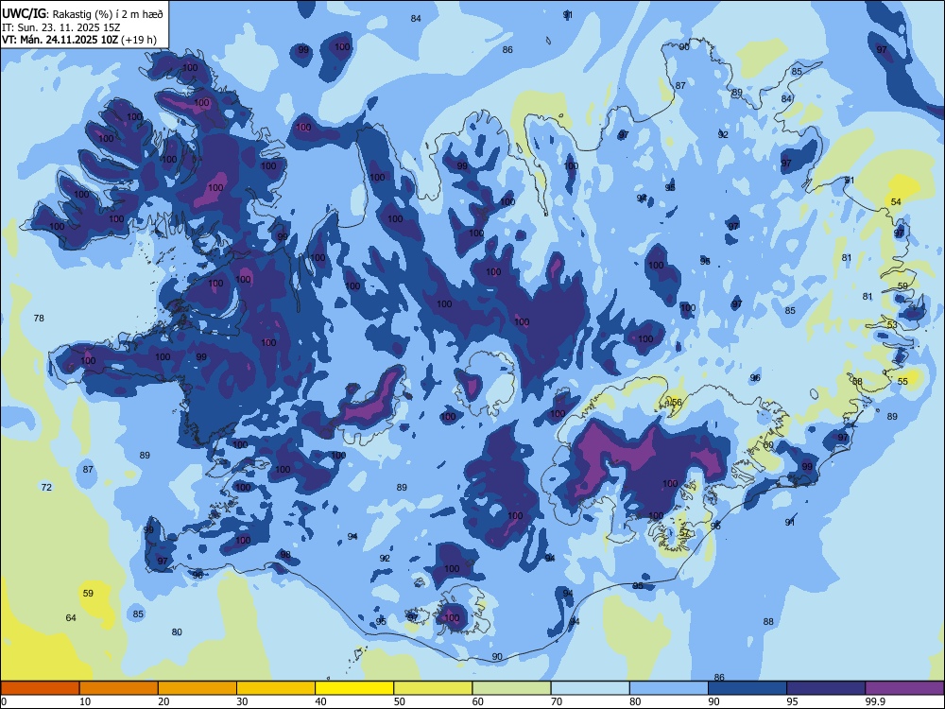The image size is (945, 709).
Task: Pick the light blue 80–90 legend swatch
Action: (669, 688)
